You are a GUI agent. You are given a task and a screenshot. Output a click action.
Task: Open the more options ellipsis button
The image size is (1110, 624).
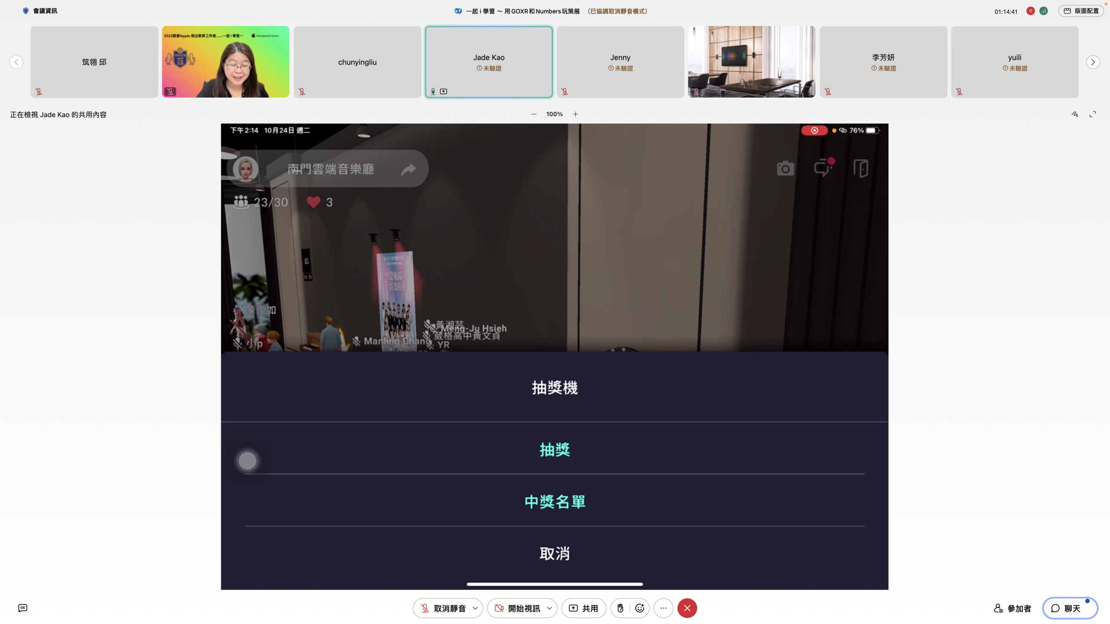tap(663, 608)
